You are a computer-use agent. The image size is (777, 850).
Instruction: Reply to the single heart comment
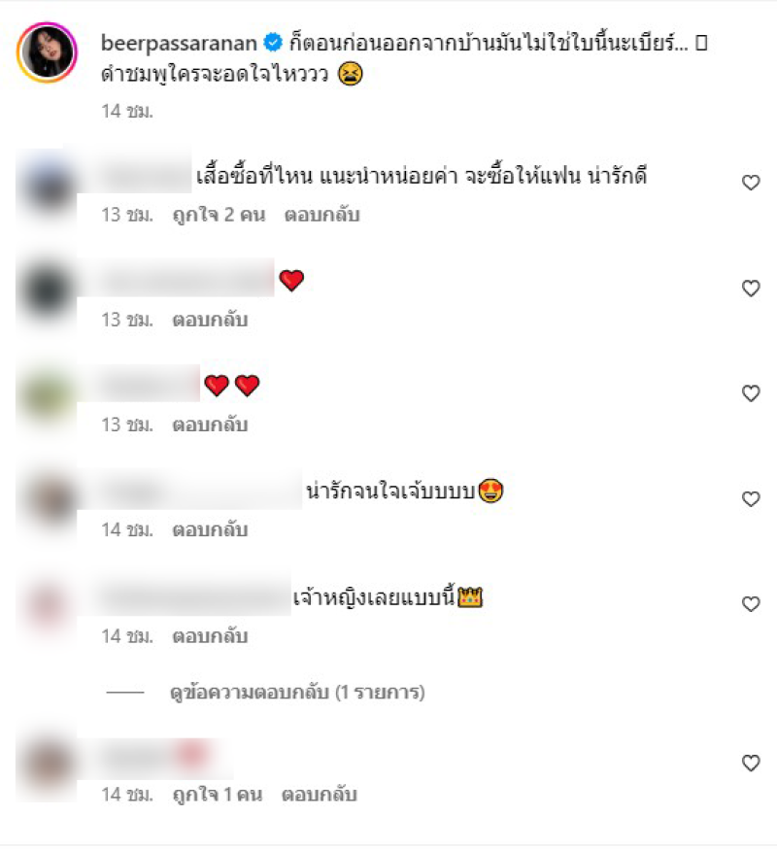coord(210,320)
